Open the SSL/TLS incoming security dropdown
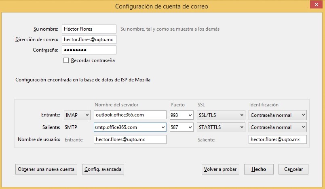The image size is (325, 189). pyautogui.click(x=221, y=115)
